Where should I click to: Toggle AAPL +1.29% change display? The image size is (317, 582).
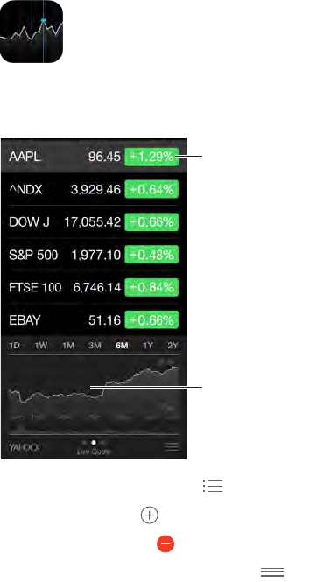pyautogui.click(x=151, y=157)
